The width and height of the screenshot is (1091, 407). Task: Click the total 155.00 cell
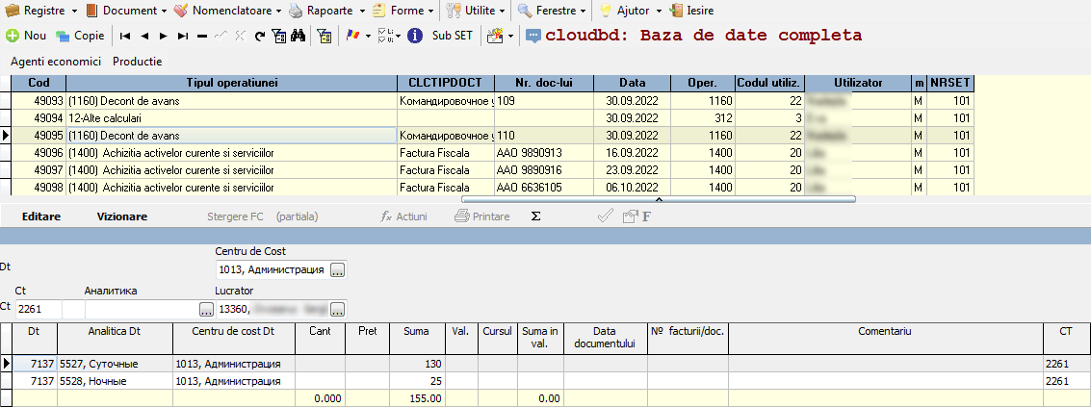pyautogui.click(x=417, y=398)
